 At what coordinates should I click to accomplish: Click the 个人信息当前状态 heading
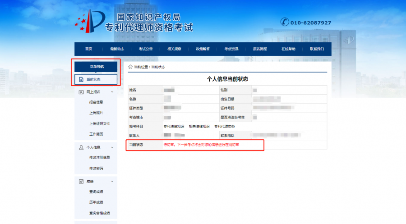coord(227,79)
